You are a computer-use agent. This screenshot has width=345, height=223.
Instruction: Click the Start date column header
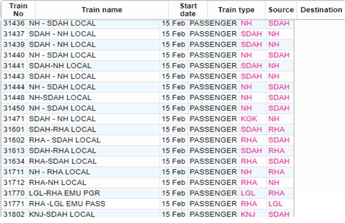click(x=188, y=10)
